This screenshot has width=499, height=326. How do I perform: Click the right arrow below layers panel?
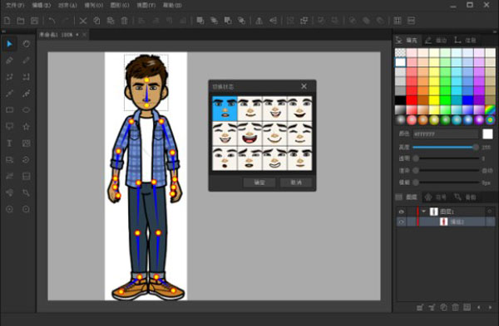click(x=490, y=307)
